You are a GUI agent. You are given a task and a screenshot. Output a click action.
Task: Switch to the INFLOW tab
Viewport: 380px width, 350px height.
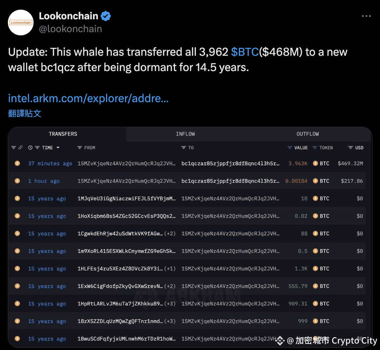185,134
